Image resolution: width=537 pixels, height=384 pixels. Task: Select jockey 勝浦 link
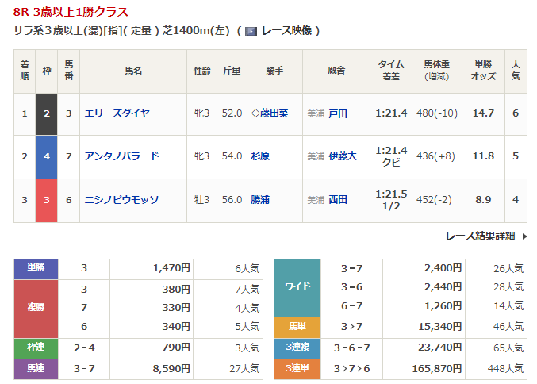[260, 200]
